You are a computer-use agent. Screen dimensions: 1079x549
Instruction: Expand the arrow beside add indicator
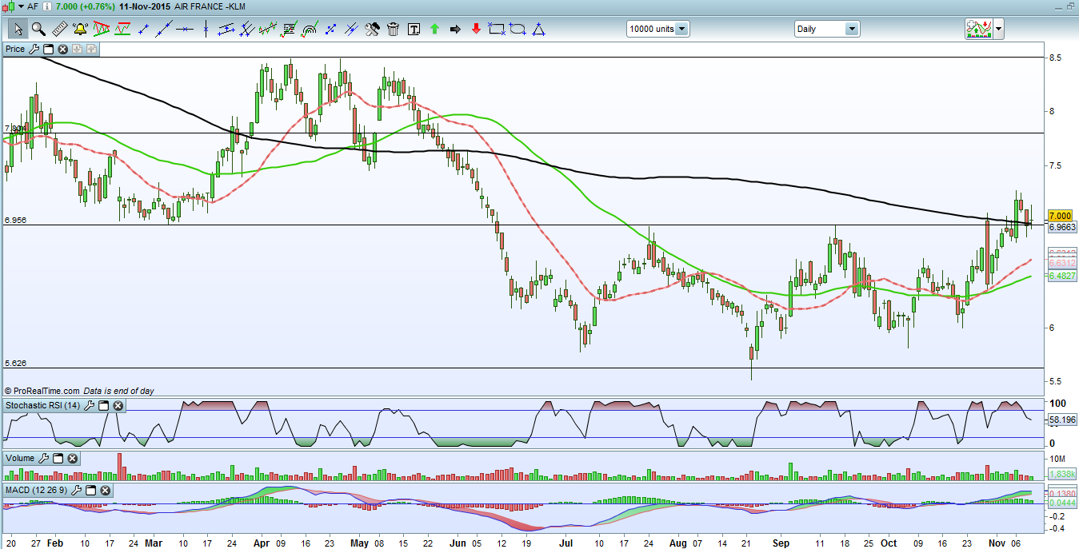[x=998, y=30]
